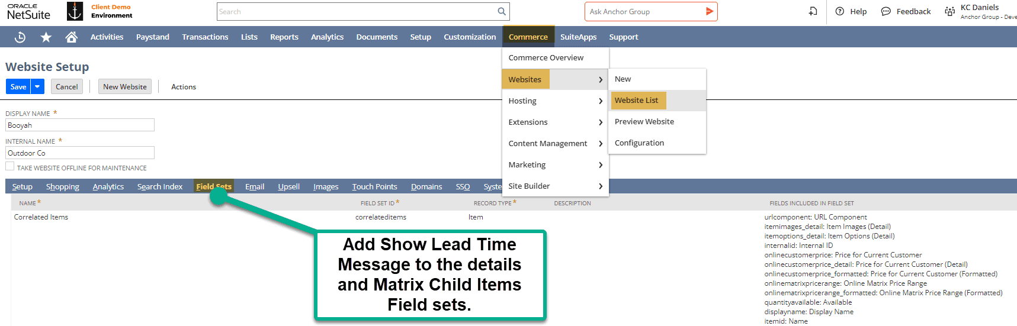Click the Name column header
This screenshot has height=326, width=1017.
click(x=28, y=203)
